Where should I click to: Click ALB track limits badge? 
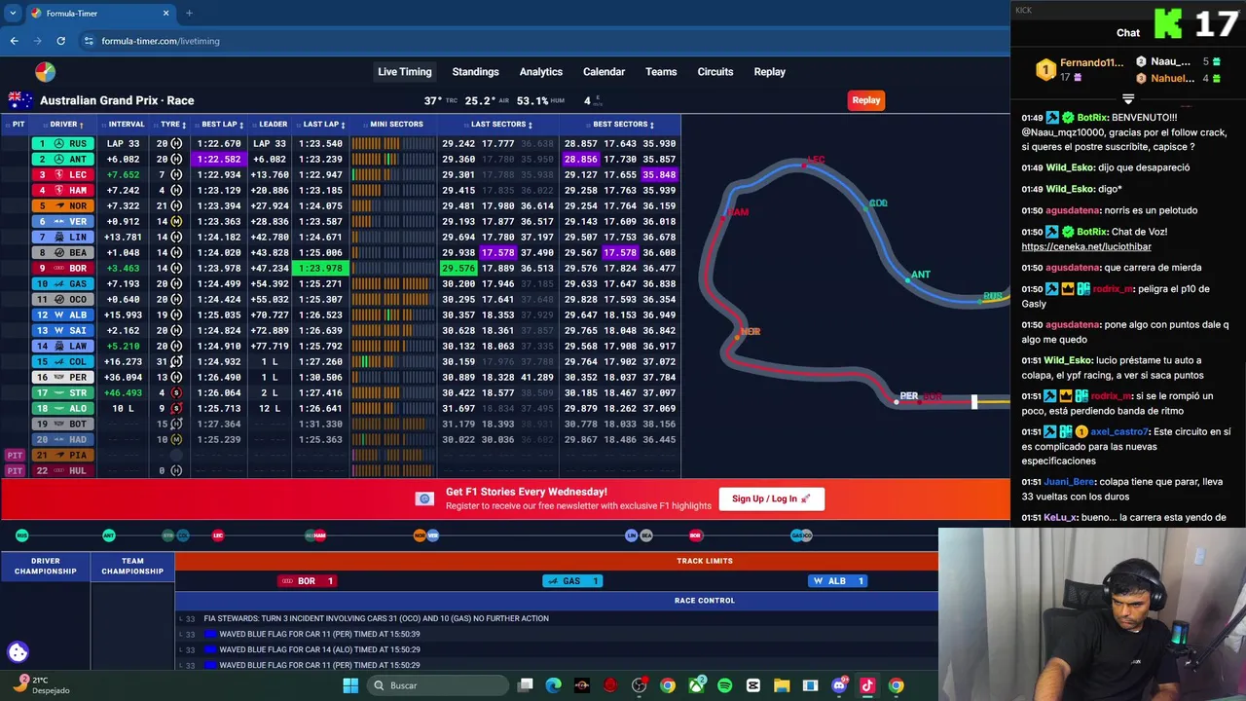point(837,581)
